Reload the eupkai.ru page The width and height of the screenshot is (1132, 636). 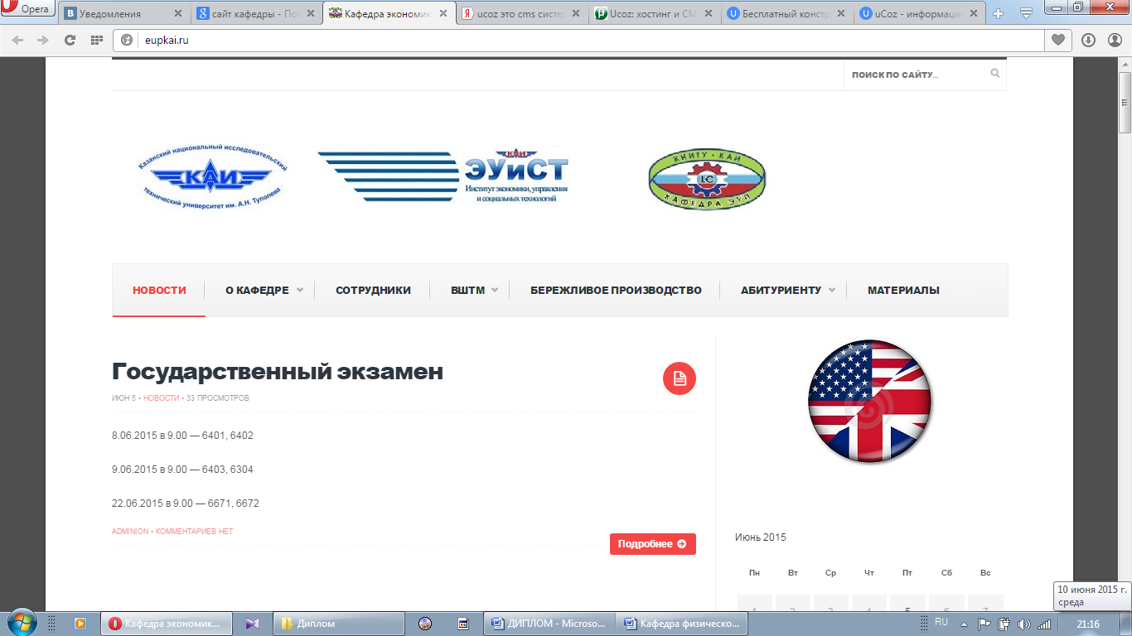click(70, 40)
